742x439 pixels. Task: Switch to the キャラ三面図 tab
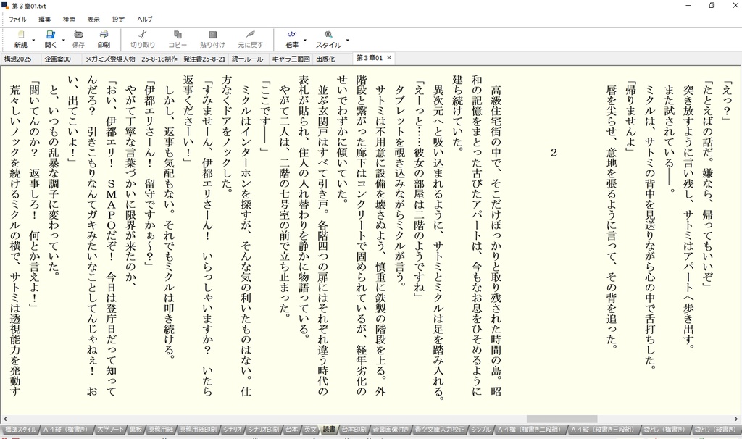tap(291, 59)
